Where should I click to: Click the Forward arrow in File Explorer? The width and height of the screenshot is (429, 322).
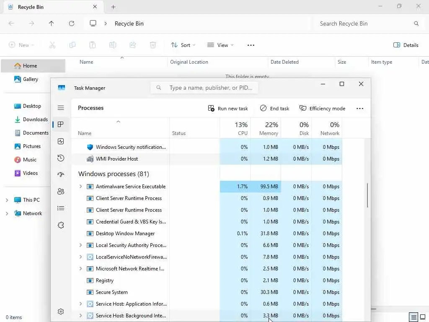click(31, 23)
